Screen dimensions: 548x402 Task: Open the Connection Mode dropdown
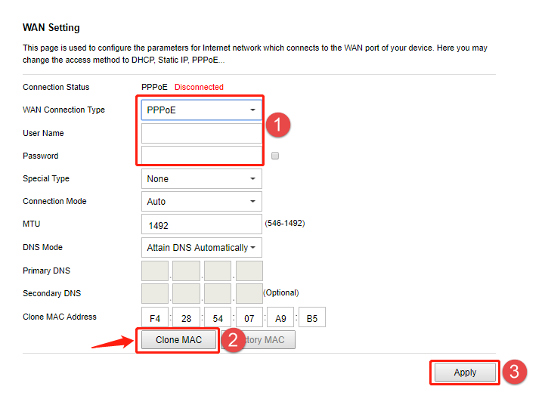pos(201,202)
